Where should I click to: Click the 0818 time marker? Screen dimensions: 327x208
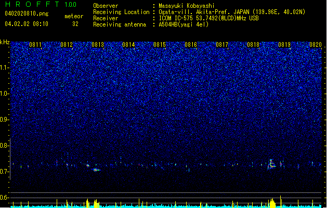point(253,45)
